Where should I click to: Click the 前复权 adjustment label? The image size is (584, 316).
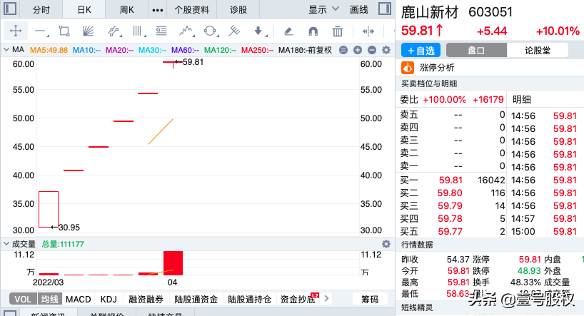coord(320,50)
